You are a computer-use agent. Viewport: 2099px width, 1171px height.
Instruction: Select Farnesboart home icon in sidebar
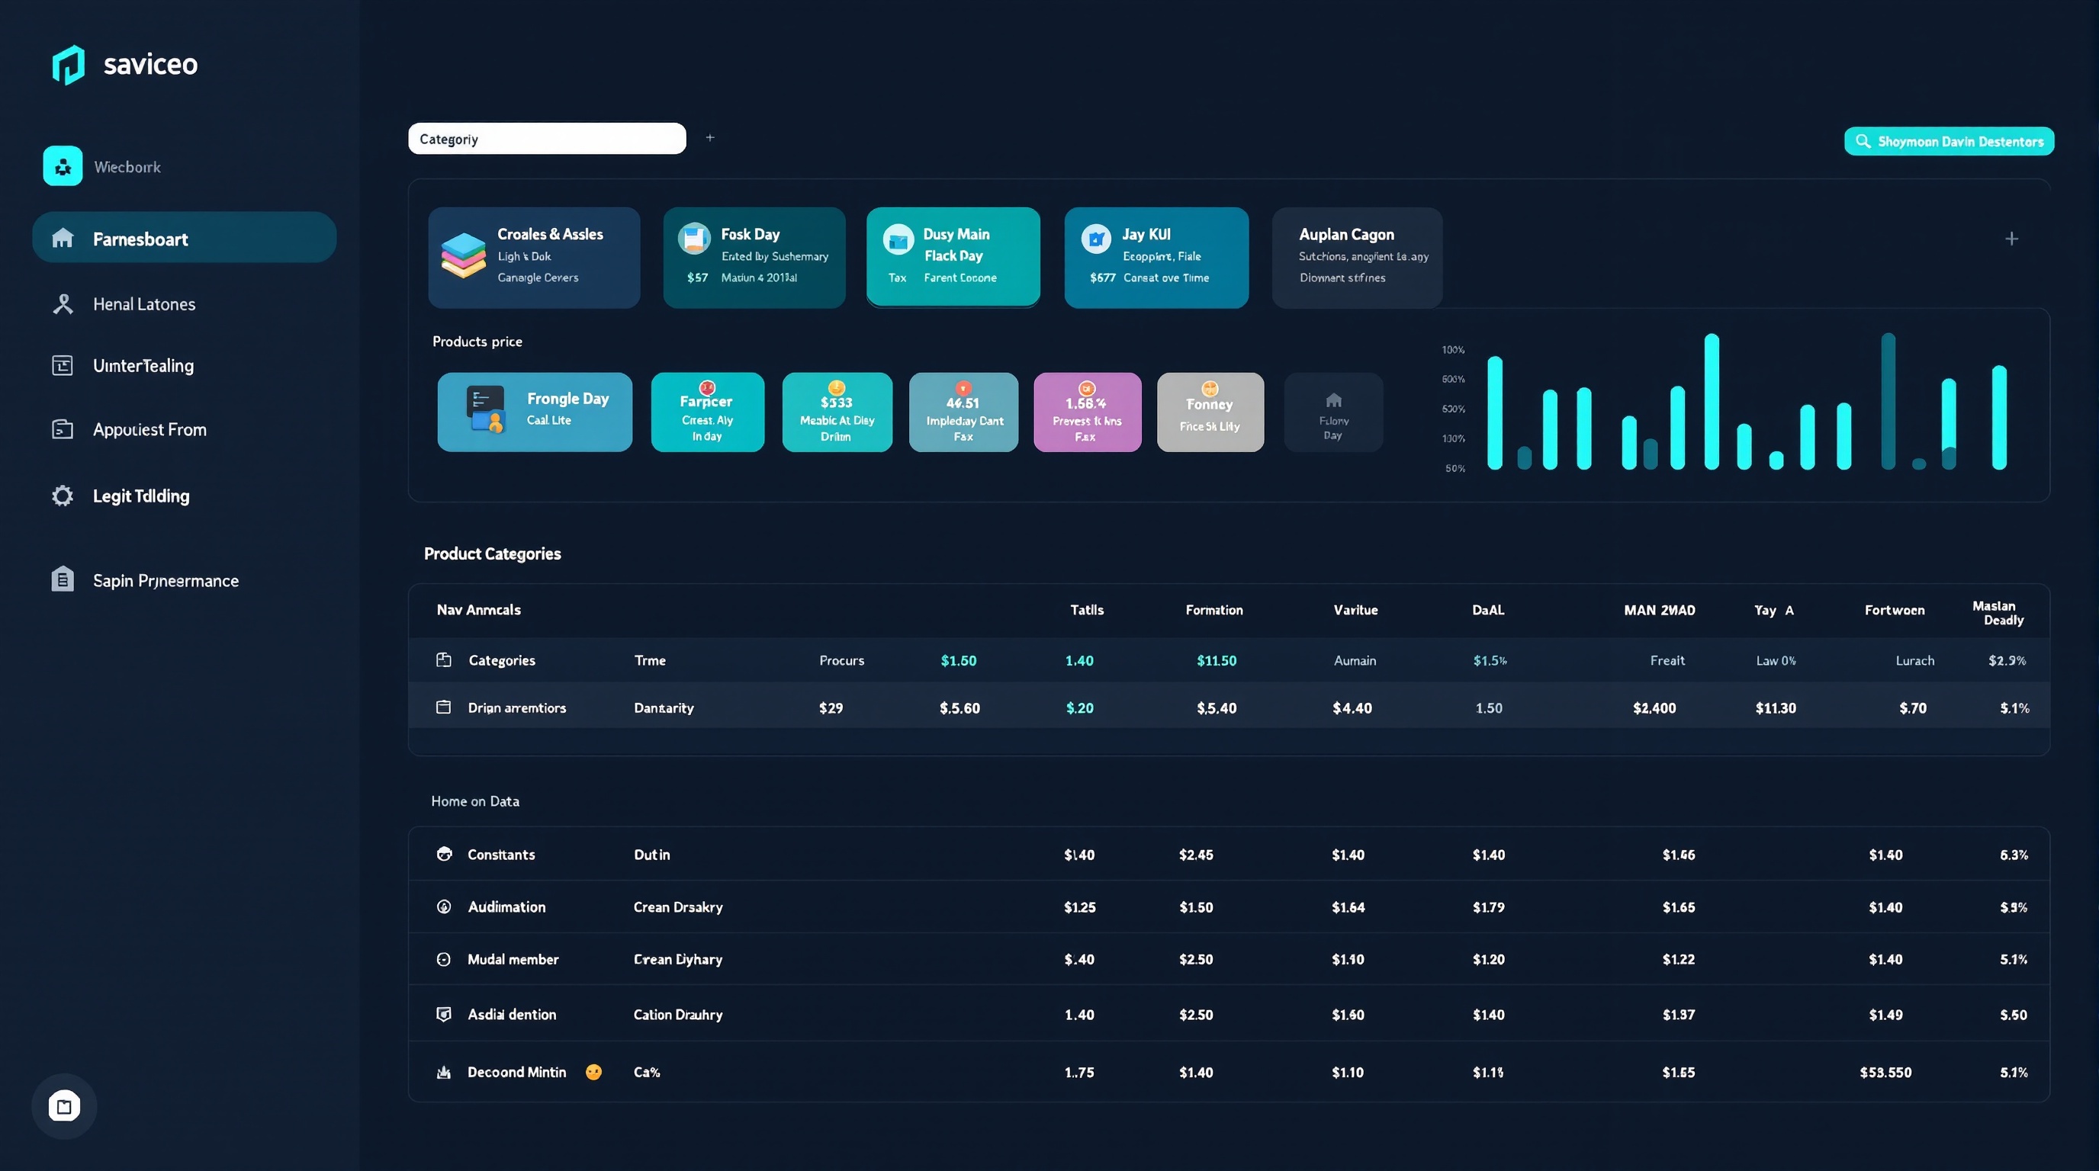63,238
